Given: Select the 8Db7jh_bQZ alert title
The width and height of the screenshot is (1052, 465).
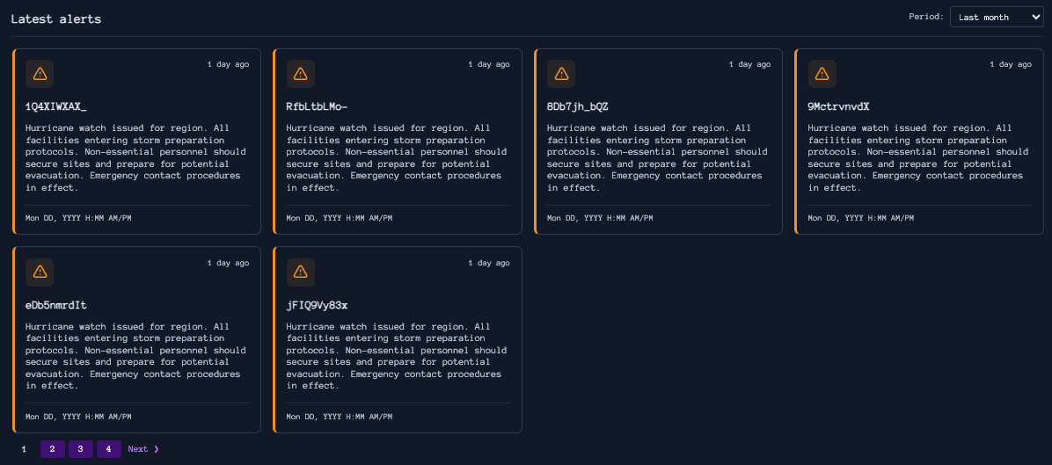Looking at the screenshot, I should coord(577,106).
